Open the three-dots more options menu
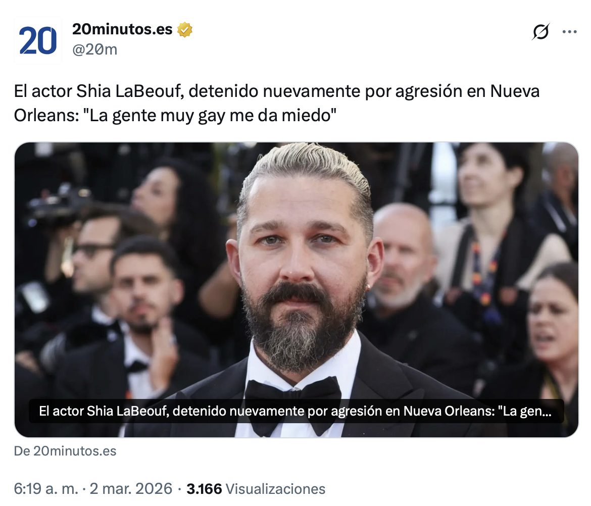 coord(569,32)
